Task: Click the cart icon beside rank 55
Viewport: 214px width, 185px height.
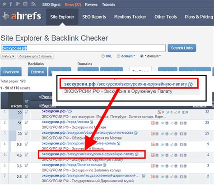Action: (x=27, y=112)
